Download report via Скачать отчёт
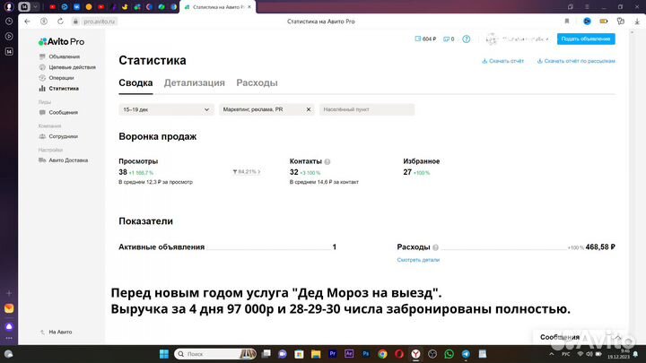Image resolution: width=646 pixels, height=363 pixels. 503,61
